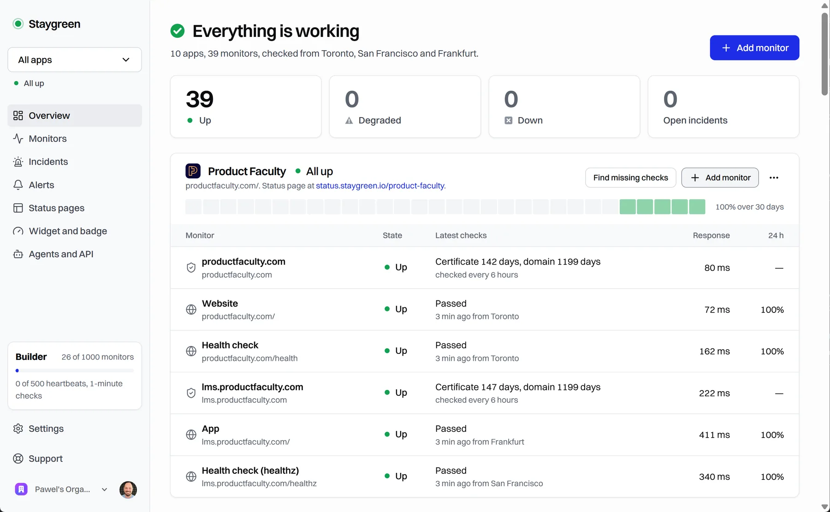Click the blue Add monitor button
The height and width of the screenshot is (512, 830).
click(x=754, y=48)
